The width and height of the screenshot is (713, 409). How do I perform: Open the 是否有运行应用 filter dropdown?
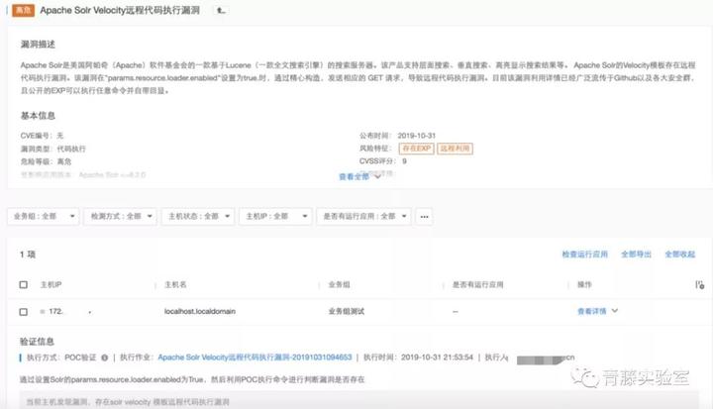(364, 217)
